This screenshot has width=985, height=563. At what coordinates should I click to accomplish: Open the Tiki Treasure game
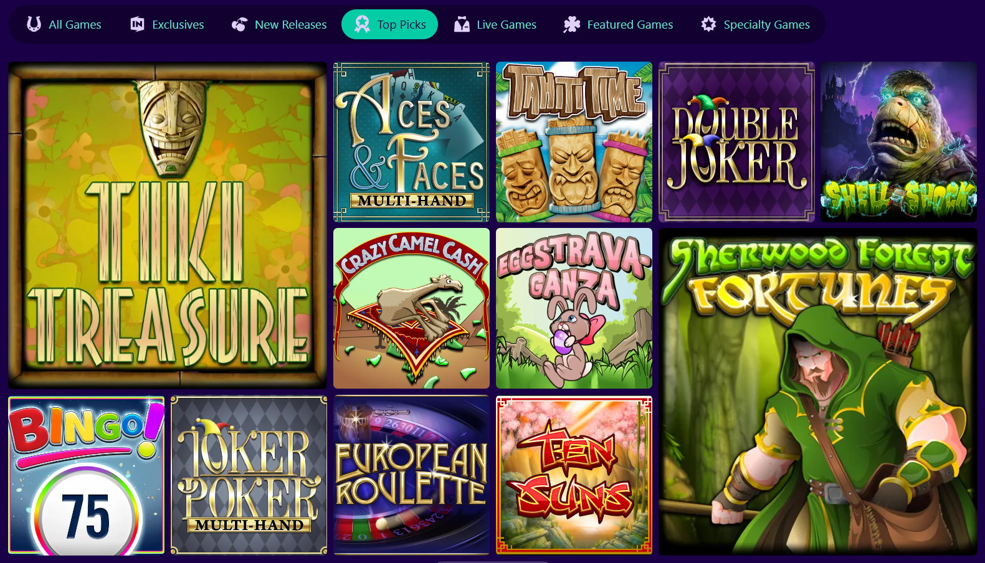[x=168, y=225]
